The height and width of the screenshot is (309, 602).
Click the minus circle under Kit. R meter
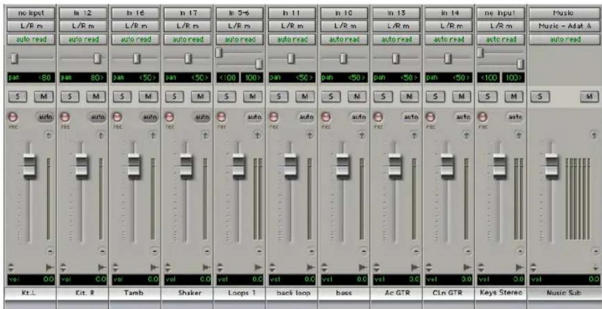click(102, 252)
